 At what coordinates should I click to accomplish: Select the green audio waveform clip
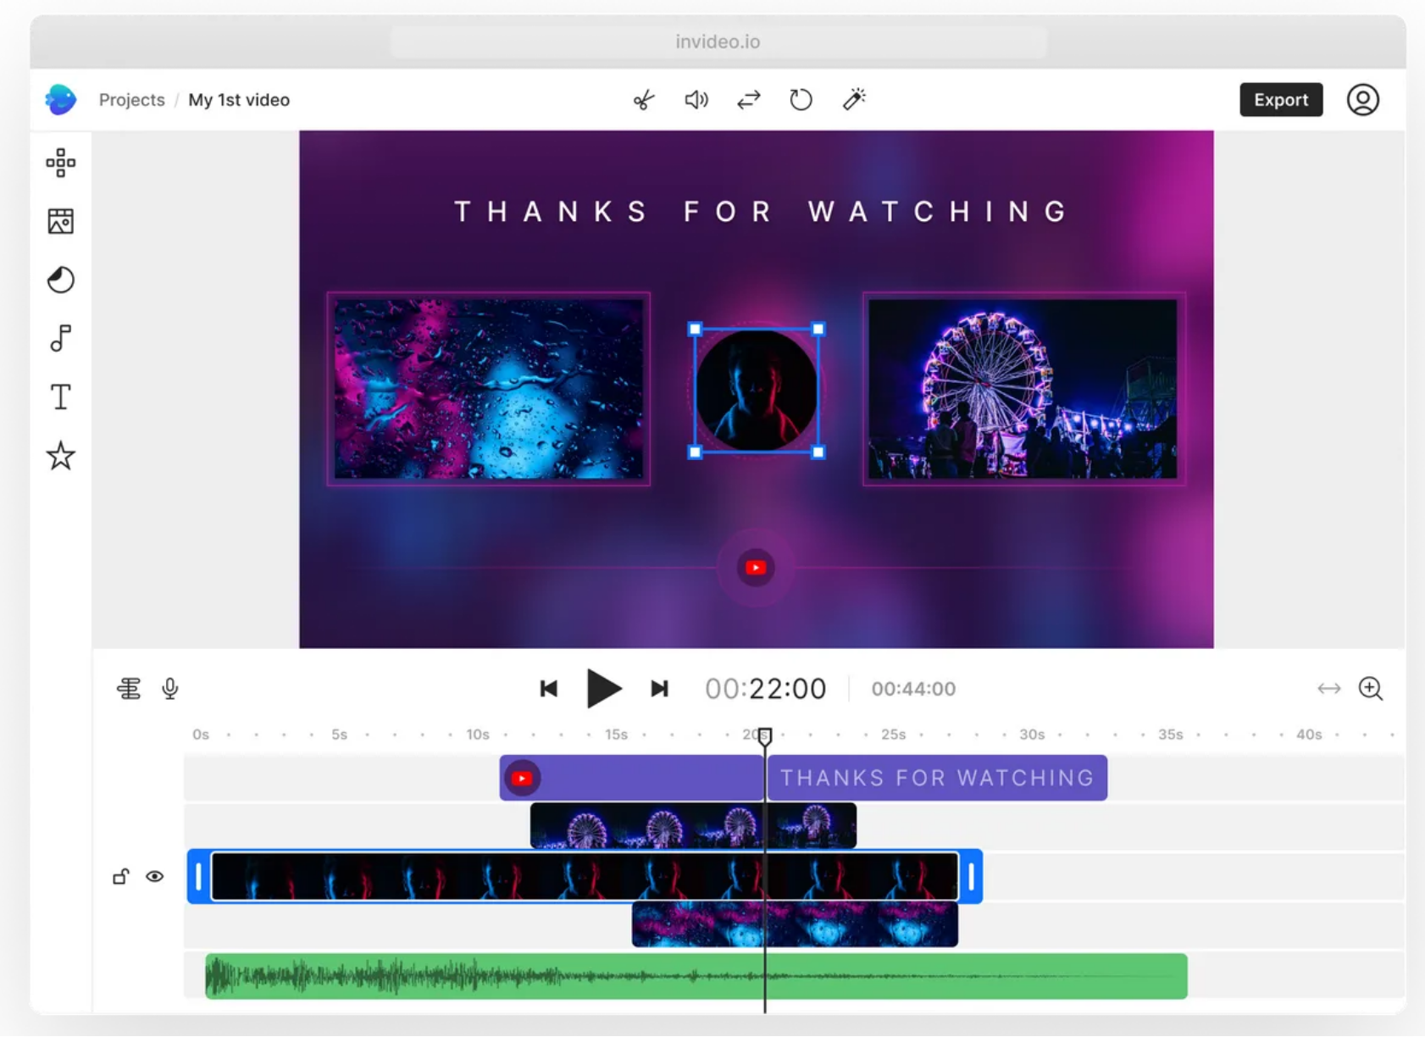(x=695, y=976)
